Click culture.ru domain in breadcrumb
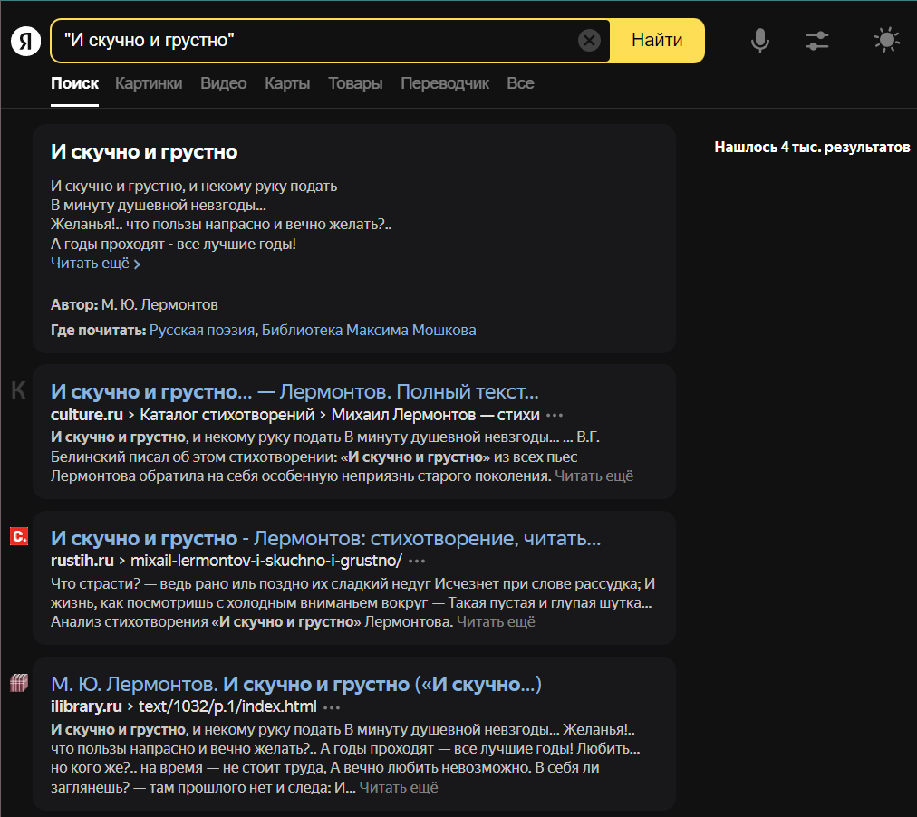The image size is (917, 817). (x=87, y=415)
